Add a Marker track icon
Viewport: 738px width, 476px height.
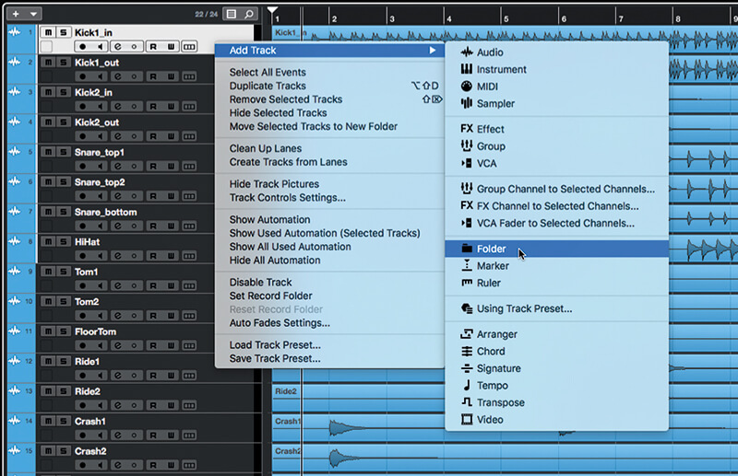tap(467, 265)
